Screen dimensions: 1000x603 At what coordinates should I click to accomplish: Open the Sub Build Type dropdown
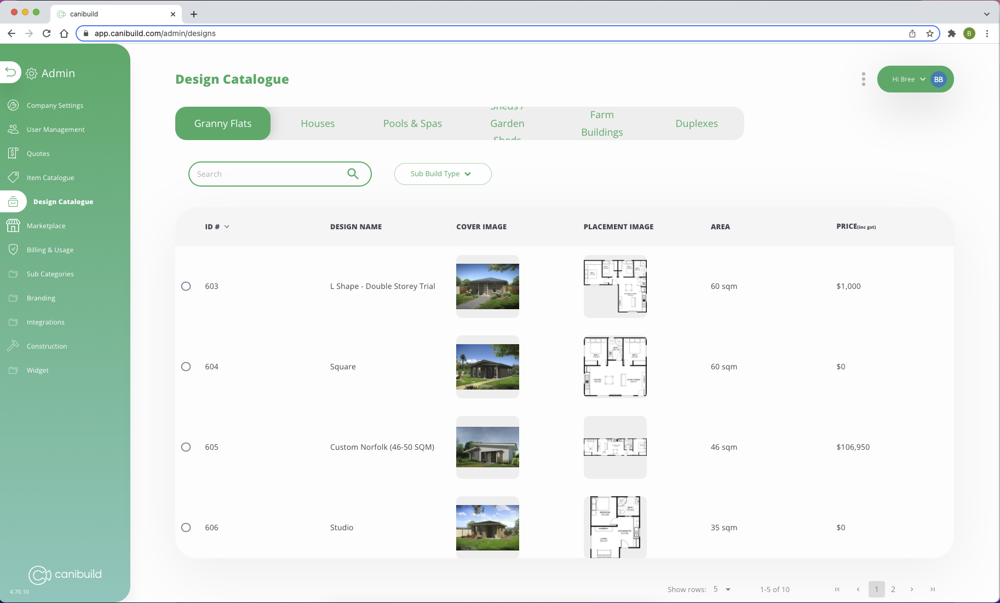click(x=442, y=173)
